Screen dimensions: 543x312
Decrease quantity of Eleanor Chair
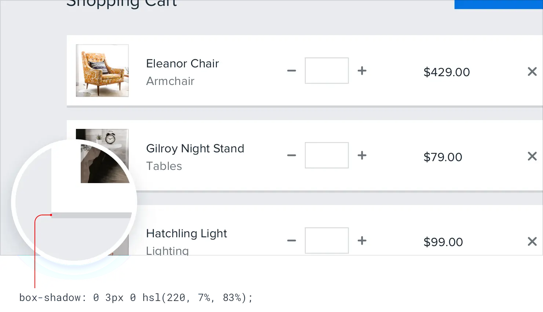(292, 71)
